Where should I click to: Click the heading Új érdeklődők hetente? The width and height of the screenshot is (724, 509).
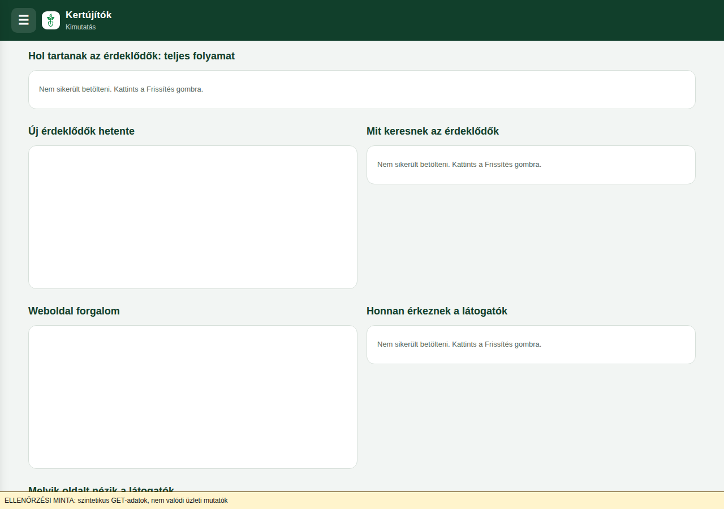pyautogui.click(x=81, y=131)
